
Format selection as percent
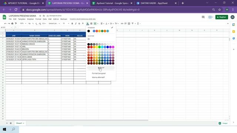[x=33, y=24]
